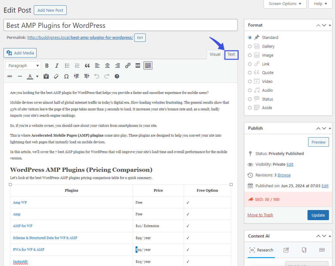335x266 pixels.
Task: Move Format panel up
Action: 318,25
